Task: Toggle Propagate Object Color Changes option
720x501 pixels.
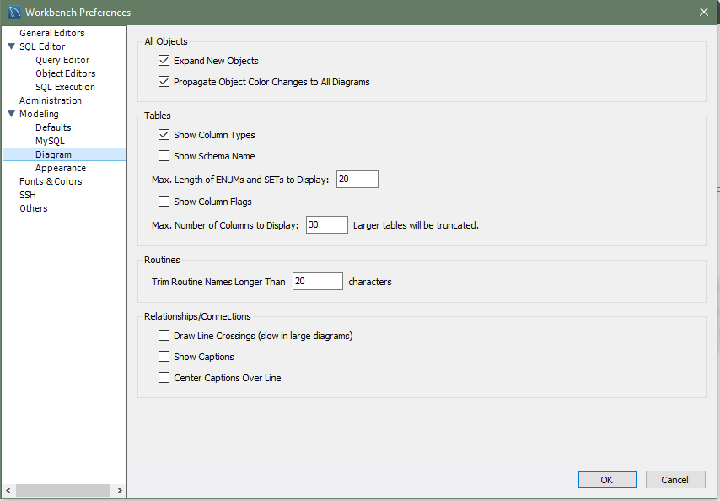Action: click(x=164, y=82)
